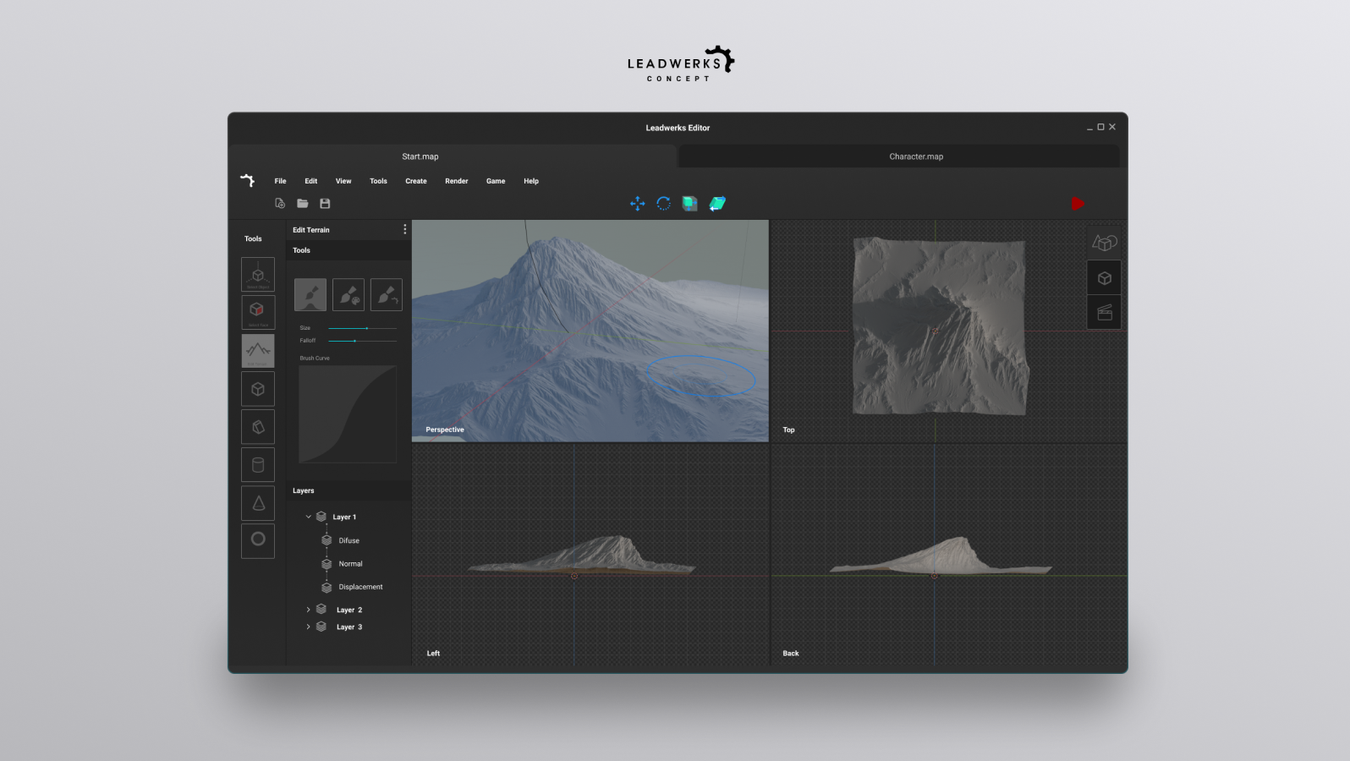The image size is (1350, 761).
Task: Choose the box primitive tool
Action: (x=258, y=389)
